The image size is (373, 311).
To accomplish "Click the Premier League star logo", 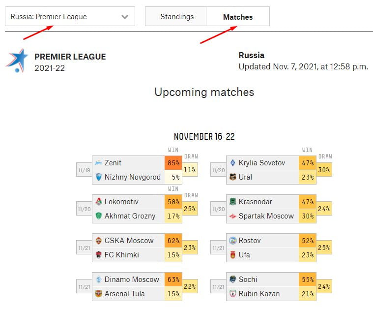I will click(x=17, y=61).
